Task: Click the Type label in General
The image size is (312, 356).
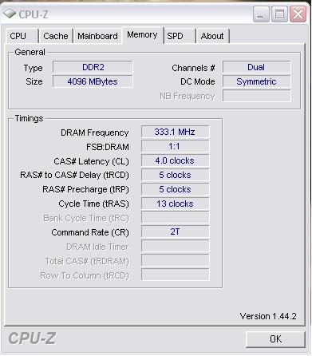Action: pos(33,69)
